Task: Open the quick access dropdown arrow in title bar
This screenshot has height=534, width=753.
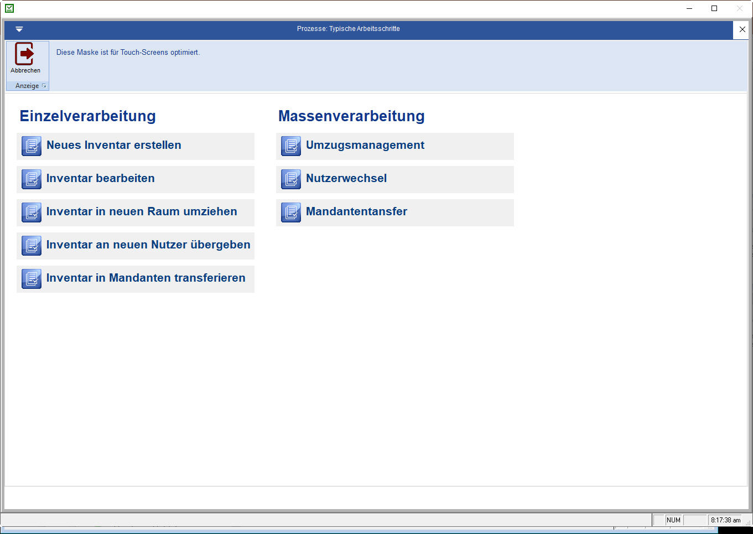Action: click(19, 29)
